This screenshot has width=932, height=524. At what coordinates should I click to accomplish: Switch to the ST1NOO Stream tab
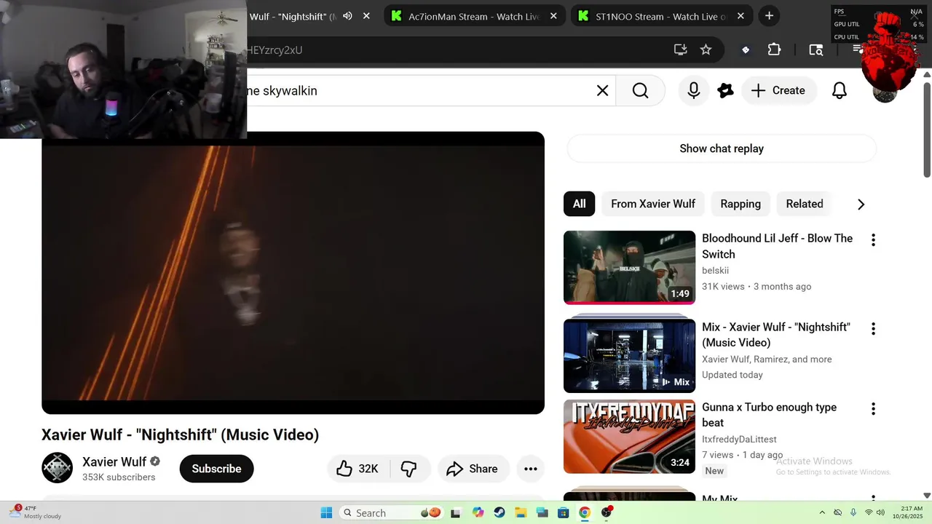pyautogui.click(x=661, y=16)
